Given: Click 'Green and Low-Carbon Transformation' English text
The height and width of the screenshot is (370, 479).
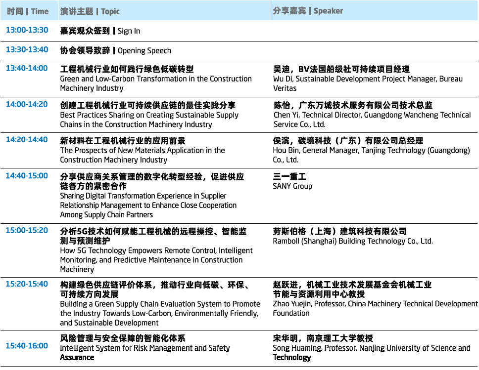Looking at the screenshot, I should coord(123,79).
